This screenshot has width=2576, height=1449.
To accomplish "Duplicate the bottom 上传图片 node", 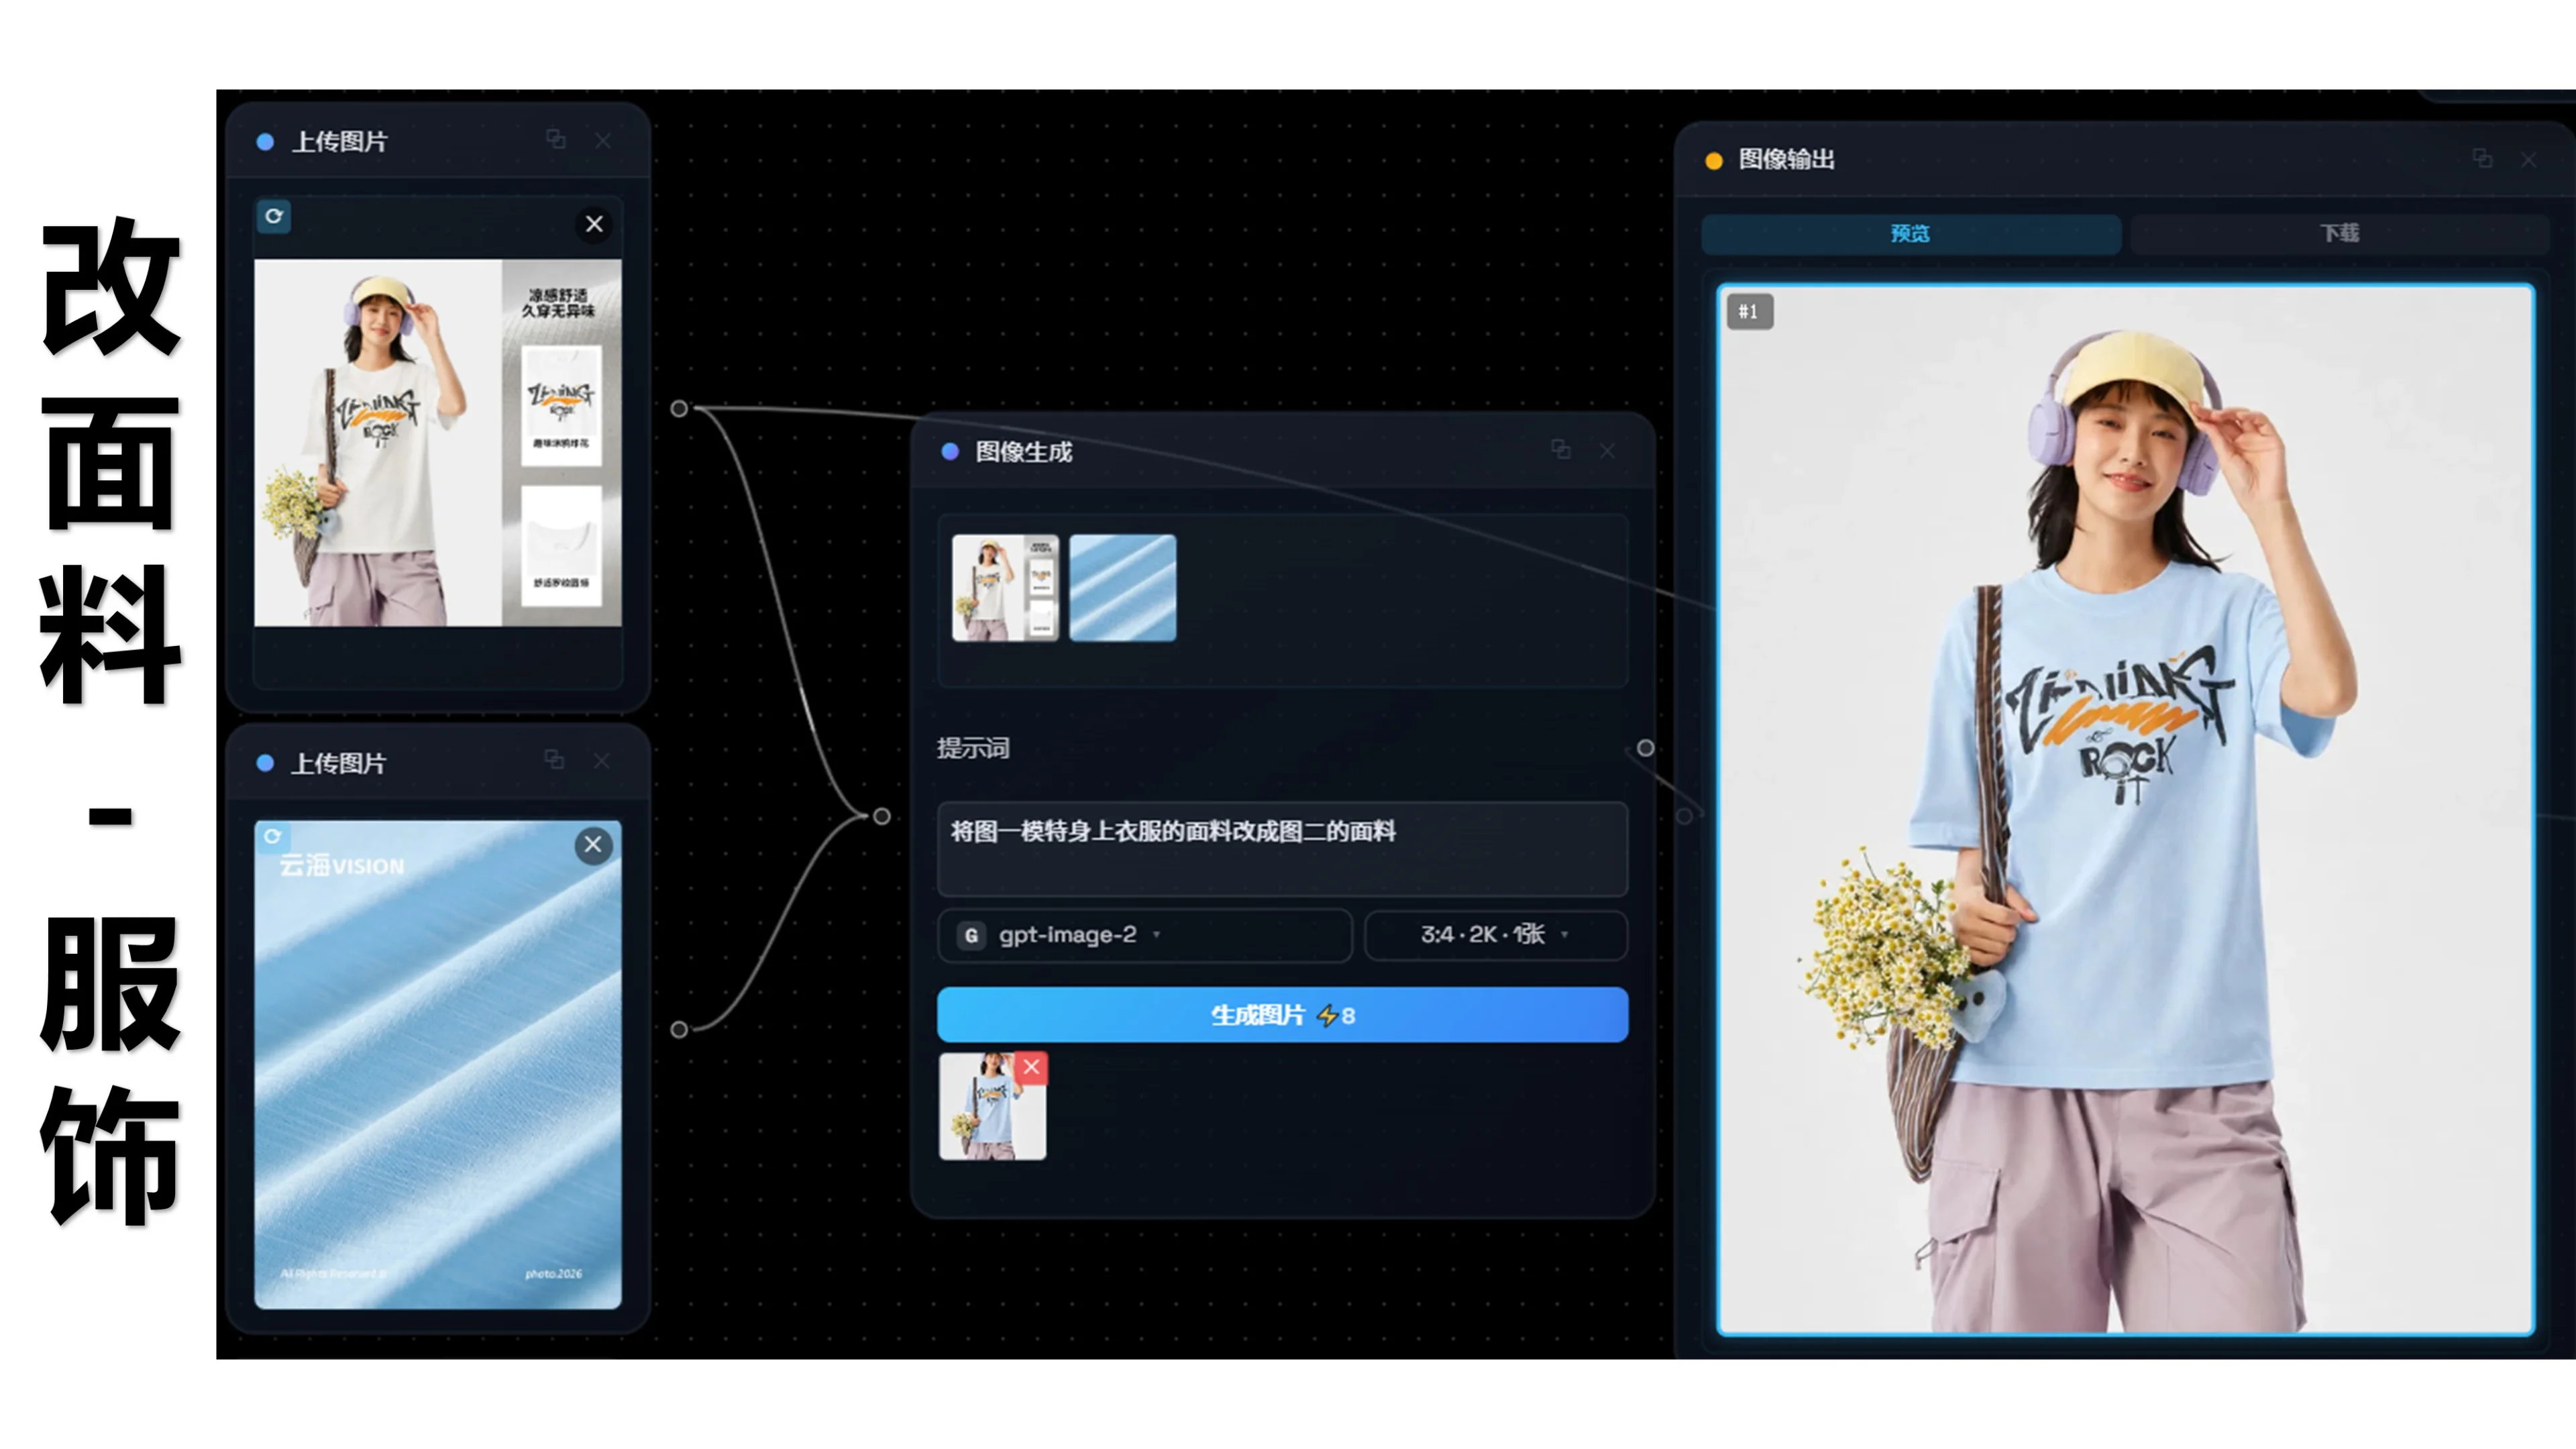I will pyautogui.click(x=554, y=760).
